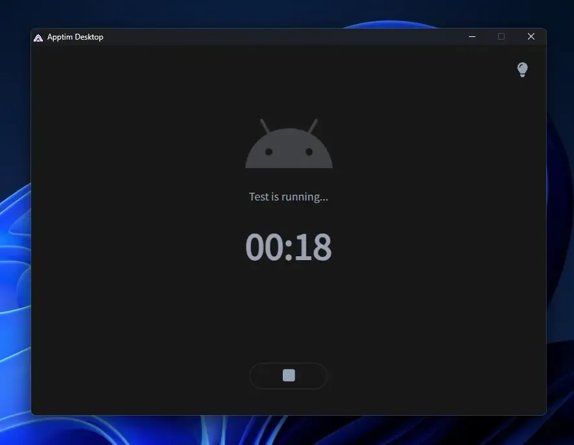
Task: Click the "Test is running..." status text
Action: pos(289,197)
